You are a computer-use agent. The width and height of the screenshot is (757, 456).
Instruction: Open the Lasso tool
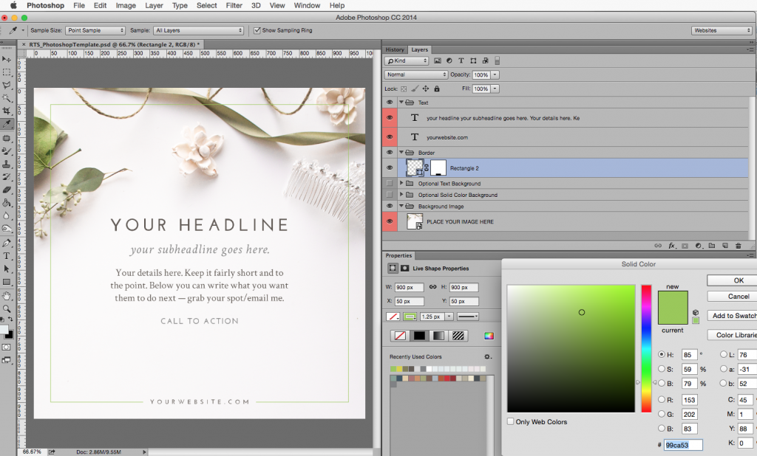tap(7, 84)
